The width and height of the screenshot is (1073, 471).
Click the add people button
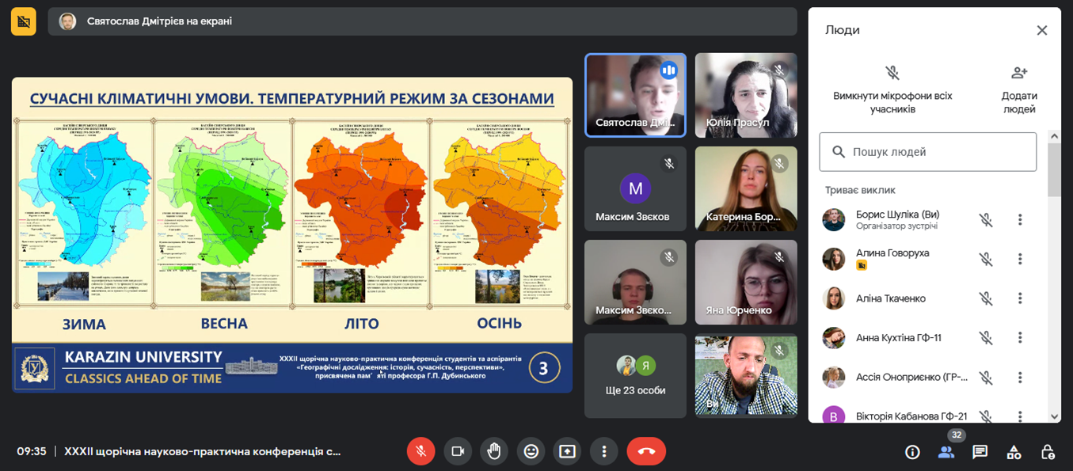coord(1019,89)
